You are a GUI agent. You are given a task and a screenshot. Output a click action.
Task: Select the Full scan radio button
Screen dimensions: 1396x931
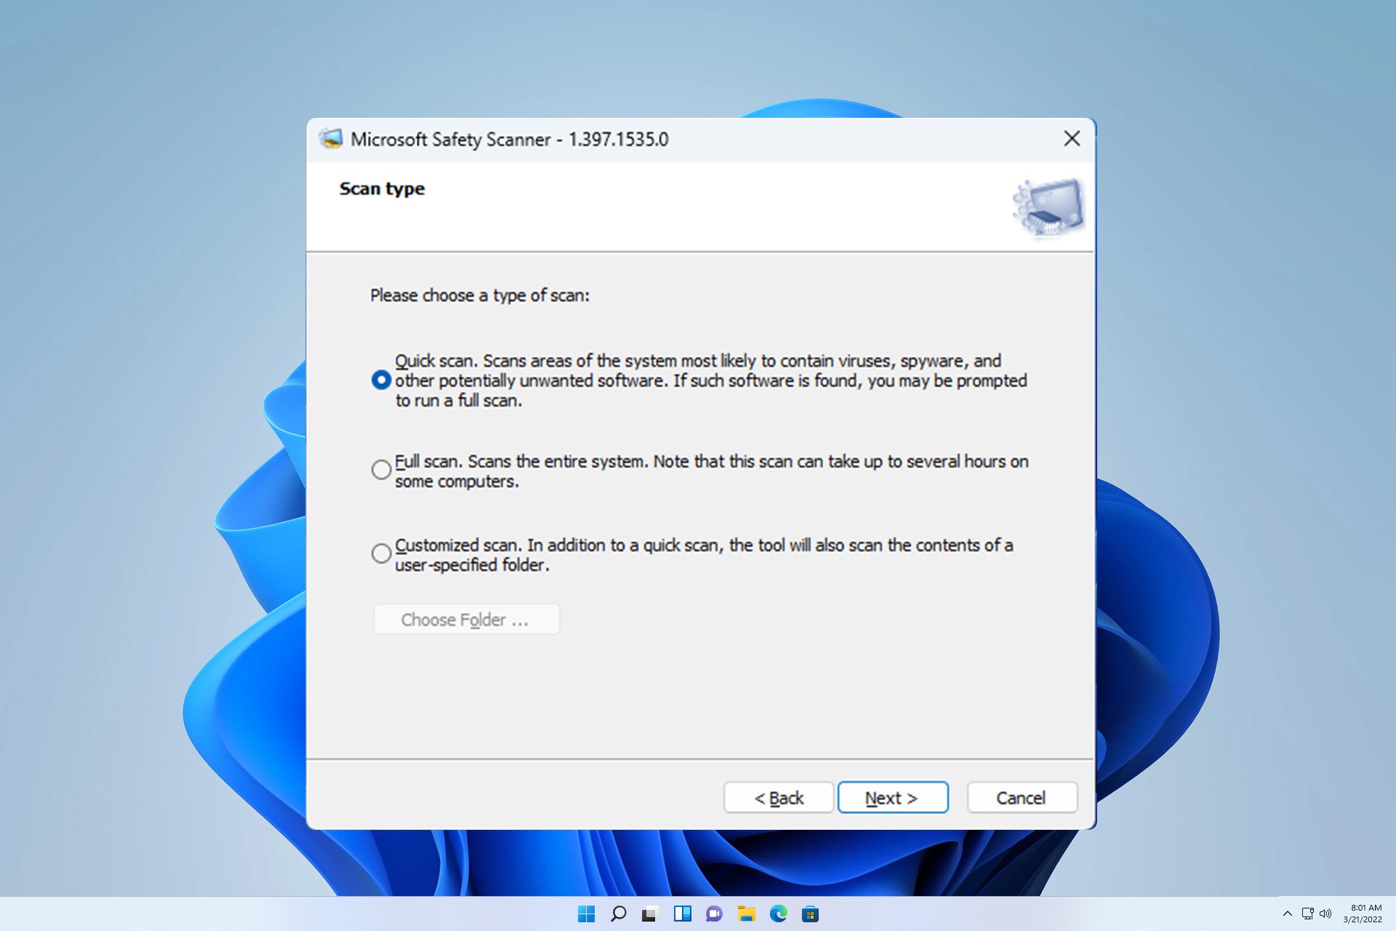(381, 470)
